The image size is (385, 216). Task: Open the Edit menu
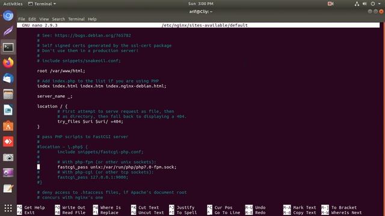[x=32, y=19]
